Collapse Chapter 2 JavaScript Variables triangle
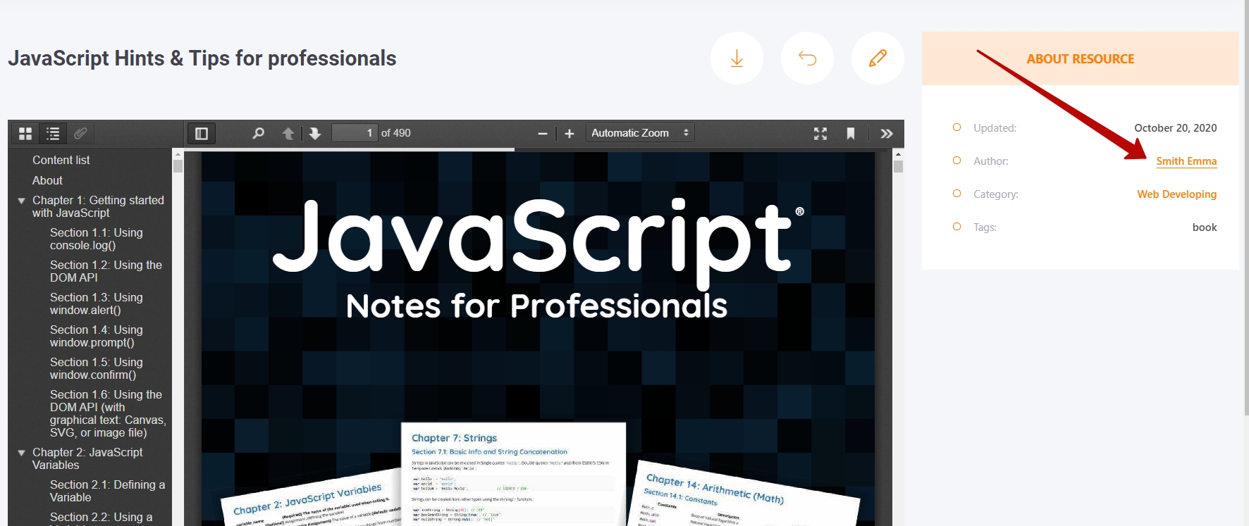The image size is (1249, 526). tap(22, 453)
